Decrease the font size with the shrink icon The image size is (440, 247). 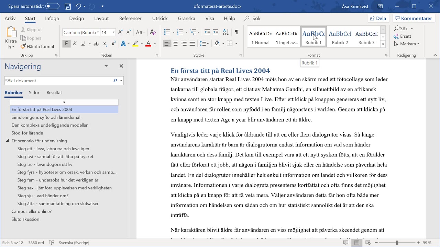[x=129, y=32]
